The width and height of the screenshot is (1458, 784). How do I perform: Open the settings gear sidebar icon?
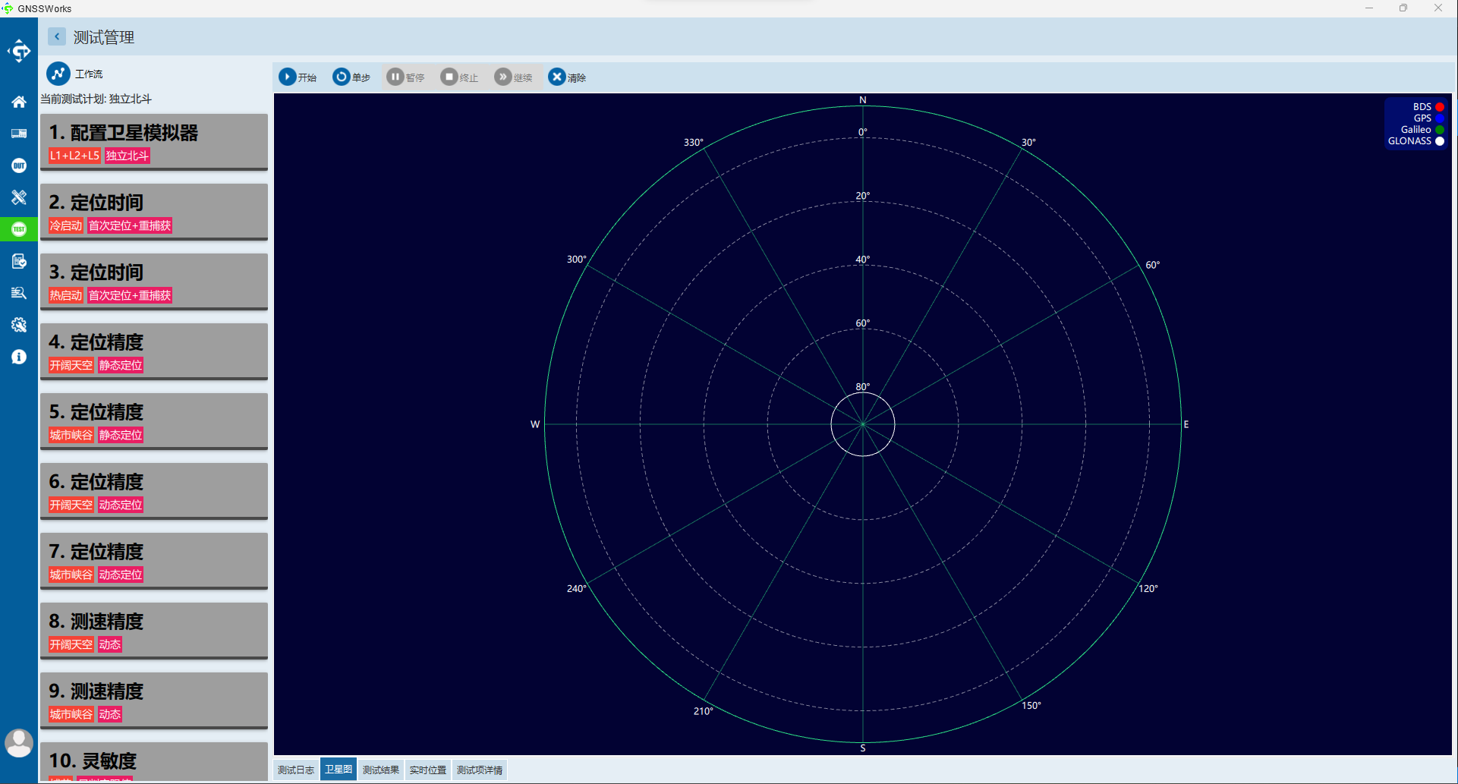tap(19, 325)
